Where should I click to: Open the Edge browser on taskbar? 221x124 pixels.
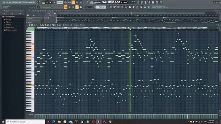tap(54, 122)
